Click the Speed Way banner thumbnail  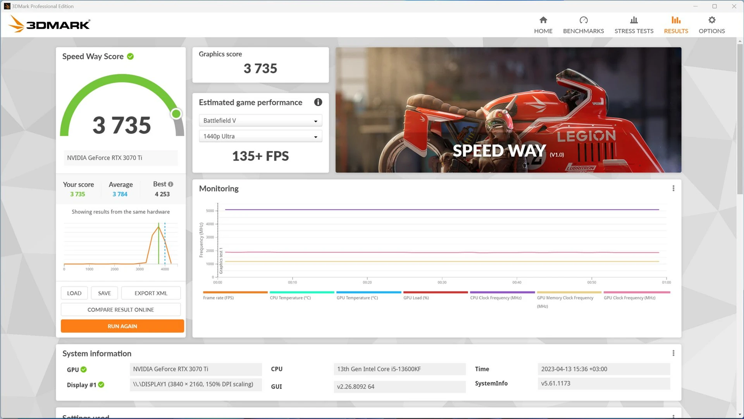[508, 110]
